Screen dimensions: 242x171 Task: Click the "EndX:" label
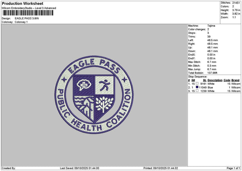click(192, 54)
